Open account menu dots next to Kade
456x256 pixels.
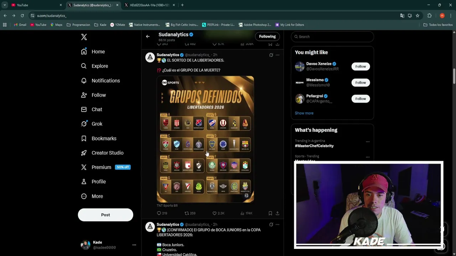click(x=134, y=245)
